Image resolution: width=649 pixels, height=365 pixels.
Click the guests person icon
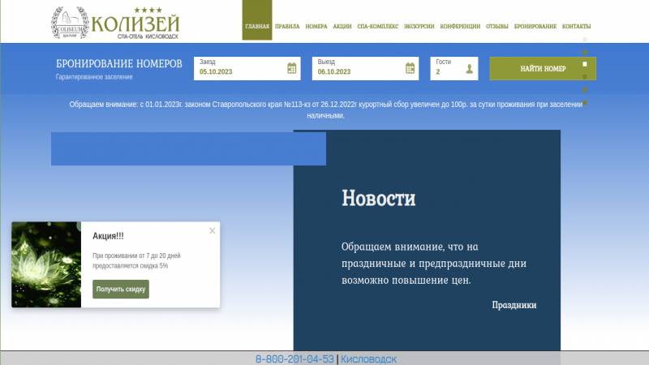click(x=469, y=70)
